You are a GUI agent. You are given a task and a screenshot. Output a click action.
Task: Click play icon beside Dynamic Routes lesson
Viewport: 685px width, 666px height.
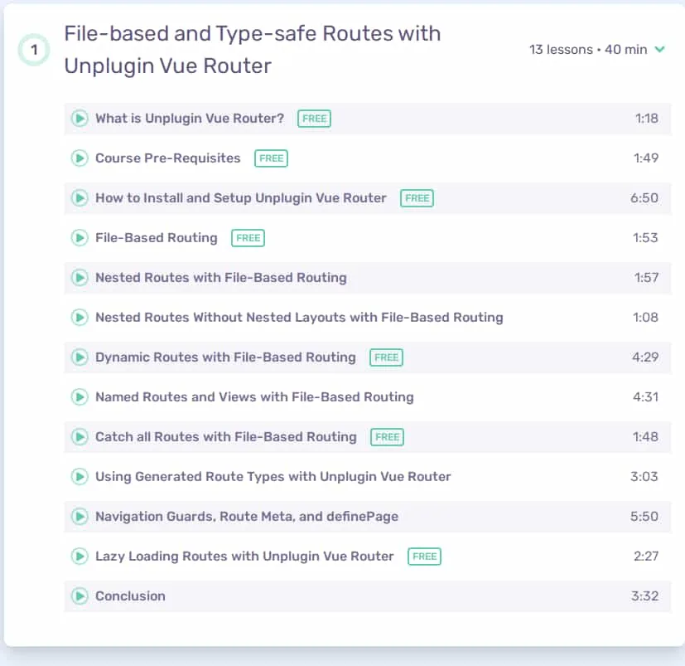80,357
